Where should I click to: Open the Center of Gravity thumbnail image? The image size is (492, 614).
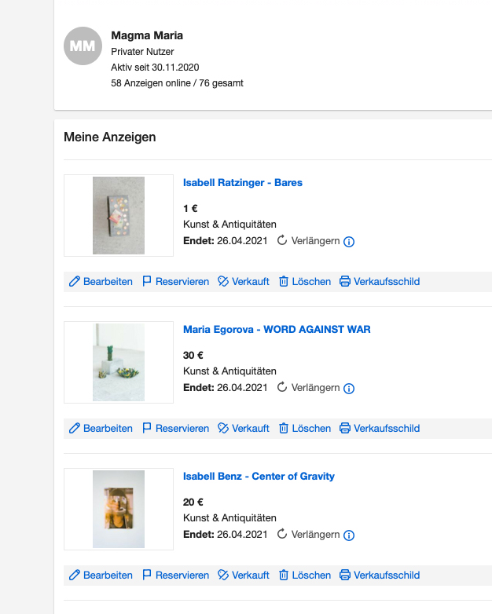coord(119,509)
